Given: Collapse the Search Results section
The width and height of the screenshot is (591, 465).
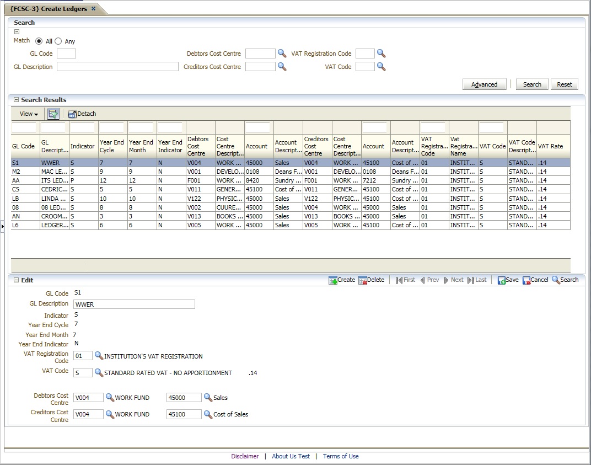Looking at the screenshot, I should coord(16,100).
